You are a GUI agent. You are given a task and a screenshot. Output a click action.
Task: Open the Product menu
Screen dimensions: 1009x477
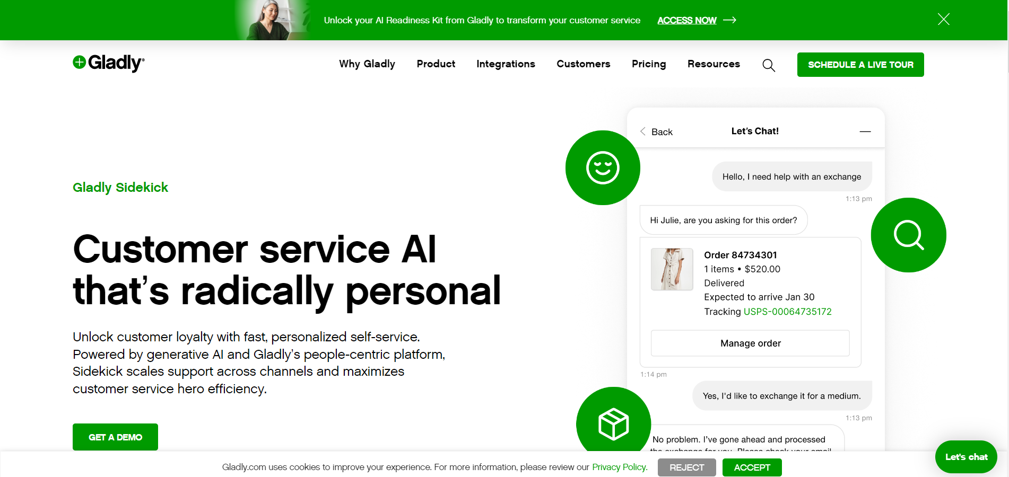click(x=436, y=64)
